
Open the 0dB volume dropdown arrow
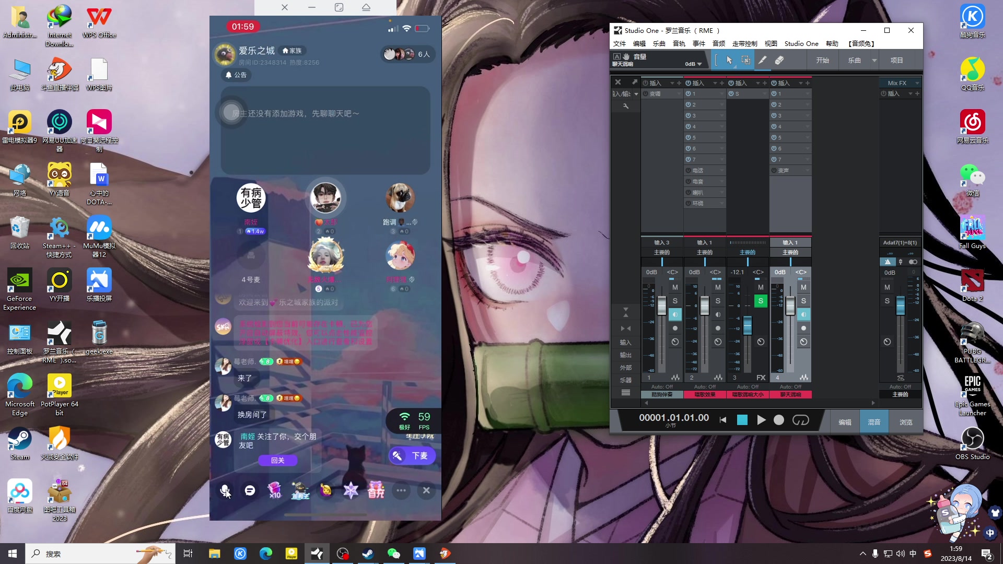pos(699,64)
